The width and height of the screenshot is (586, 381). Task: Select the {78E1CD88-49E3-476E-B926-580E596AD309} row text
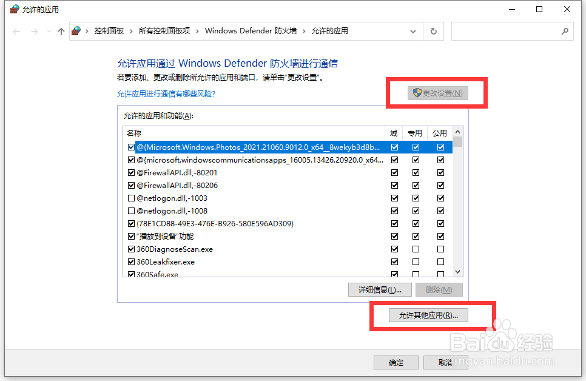215,224
